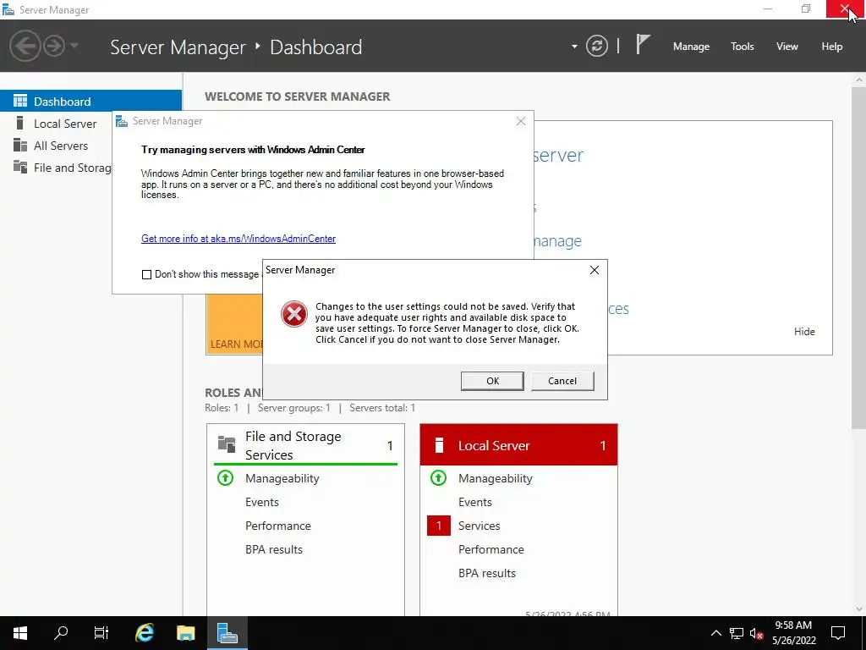
Task: Click the forward navigation arrow
Action: click(54, 46)
